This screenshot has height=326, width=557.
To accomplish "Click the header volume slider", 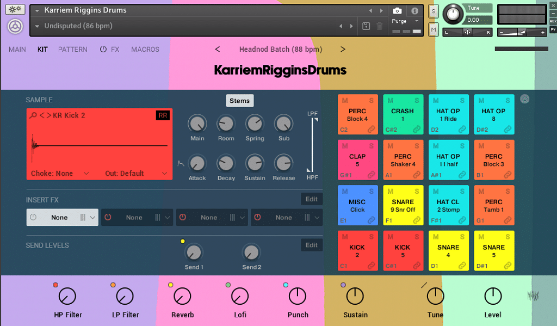I will tap(522, 32).
